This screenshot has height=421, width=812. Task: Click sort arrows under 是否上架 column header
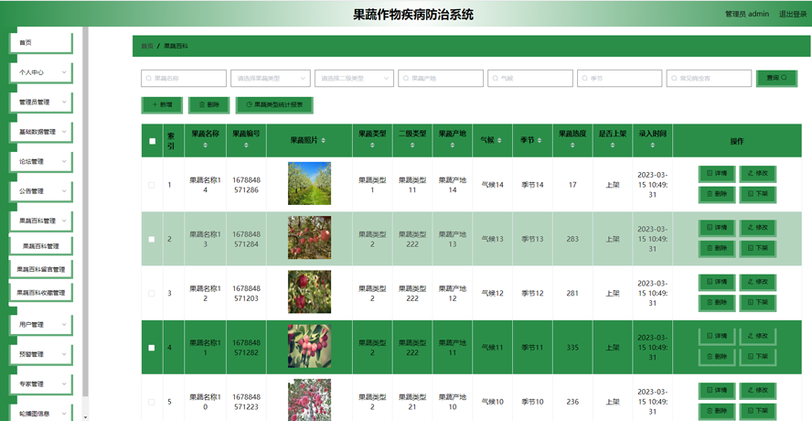[613, 146]
